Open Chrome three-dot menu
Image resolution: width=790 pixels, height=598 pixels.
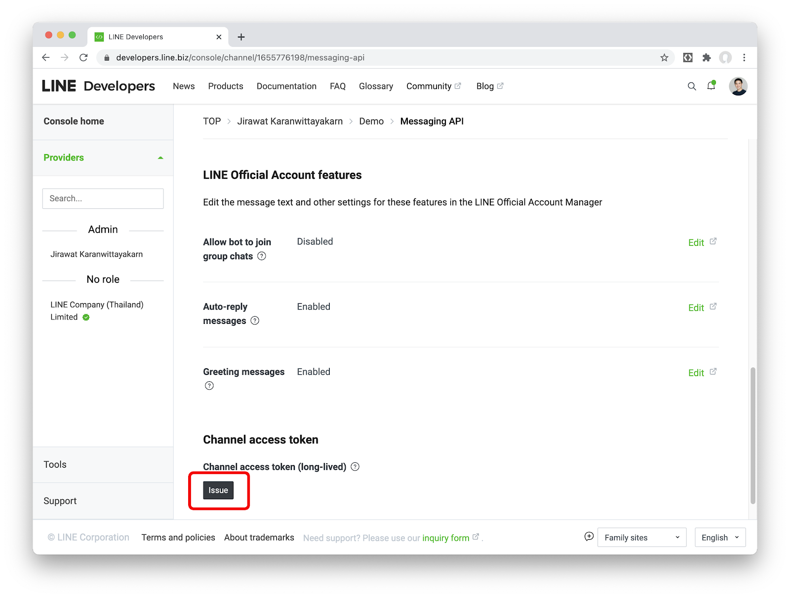(744, 58)
